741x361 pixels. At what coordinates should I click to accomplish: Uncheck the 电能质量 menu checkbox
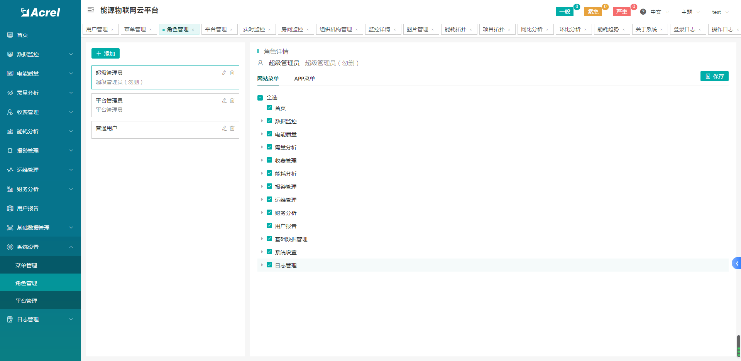coord(269,134)
